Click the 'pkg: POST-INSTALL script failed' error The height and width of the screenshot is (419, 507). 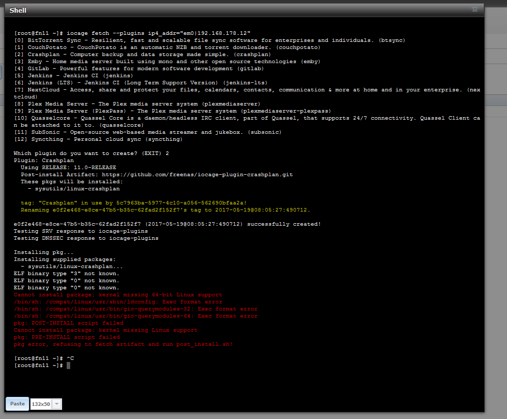pos(69,323)
